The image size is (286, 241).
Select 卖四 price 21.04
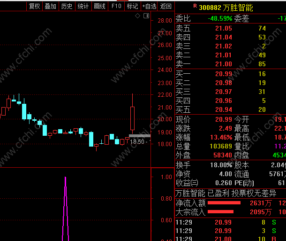tap(224, 37)
